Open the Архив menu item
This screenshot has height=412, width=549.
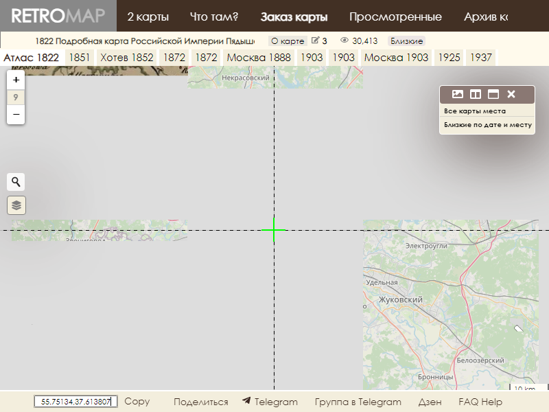pos(486,16)
